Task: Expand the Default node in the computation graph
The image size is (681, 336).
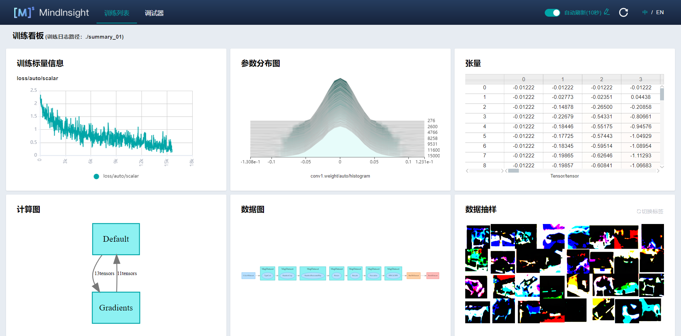Action: 116,239
